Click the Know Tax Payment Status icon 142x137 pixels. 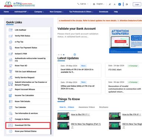tap(10, 48)
